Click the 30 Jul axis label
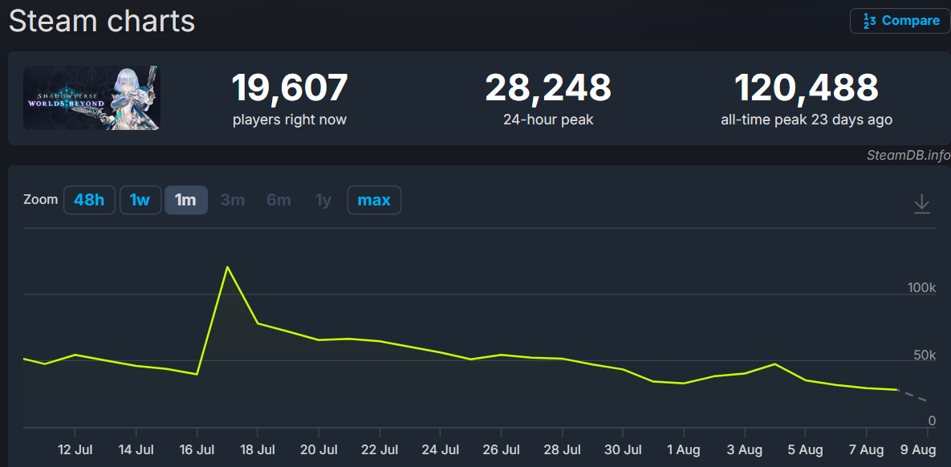This screenshot has width=951, height=467. point(623,450)
